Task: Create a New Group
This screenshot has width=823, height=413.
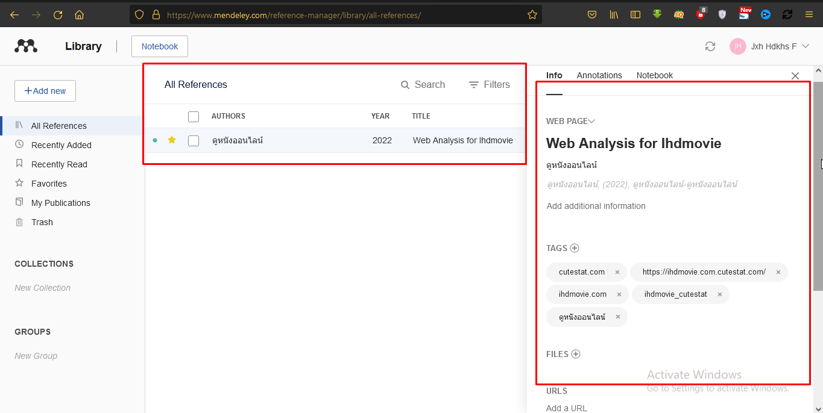Action: pyautogui.click(x=36, y=356)
